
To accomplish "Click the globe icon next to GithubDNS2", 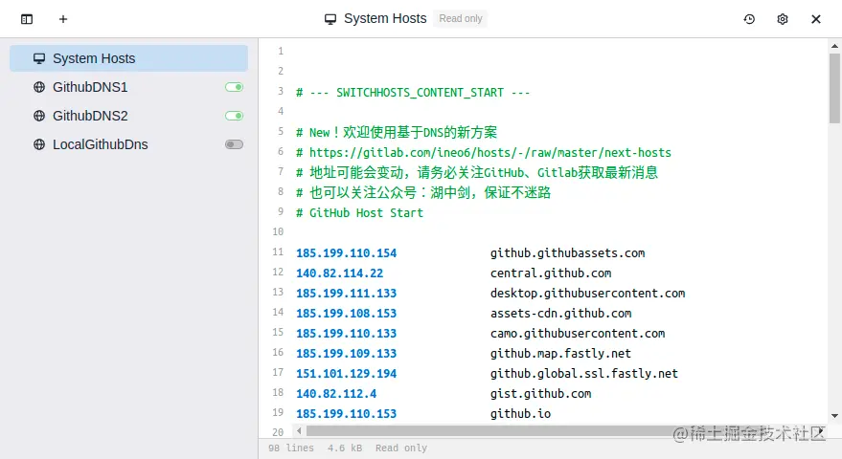I will click(39, 116).
